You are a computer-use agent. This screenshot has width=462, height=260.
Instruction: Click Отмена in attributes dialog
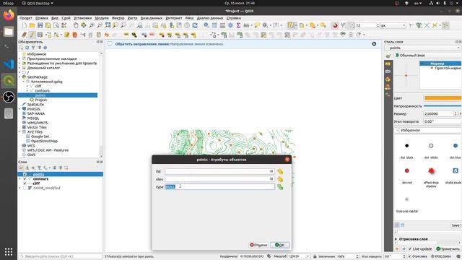tap(258, 245)
